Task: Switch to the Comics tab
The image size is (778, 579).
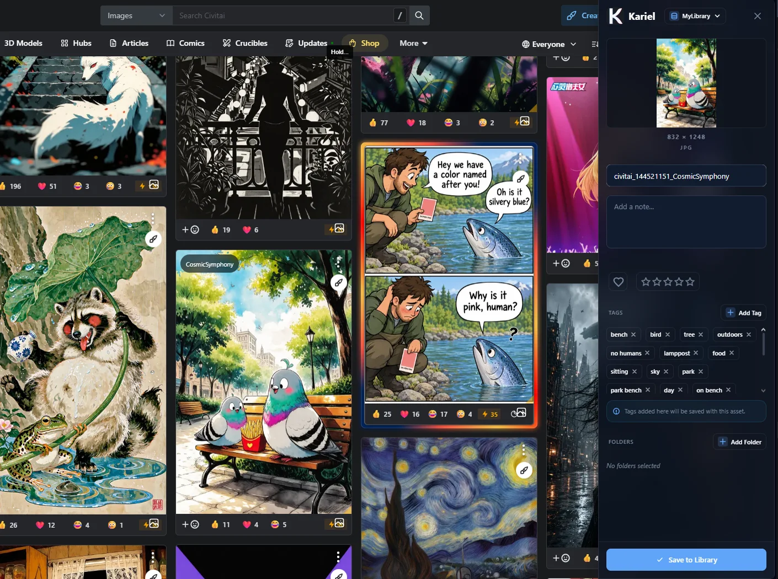Action: [185, 43]
